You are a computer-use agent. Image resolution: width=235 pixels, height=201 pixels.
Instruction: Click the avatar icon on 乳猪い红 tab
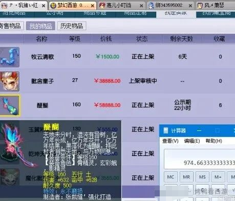click(x=4, y=6)
